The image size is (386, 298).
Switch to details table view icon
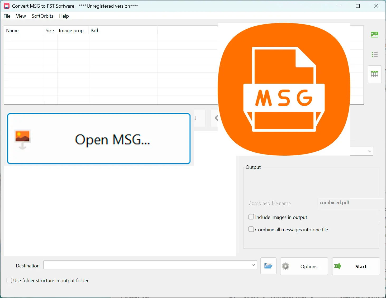[375, 74]
